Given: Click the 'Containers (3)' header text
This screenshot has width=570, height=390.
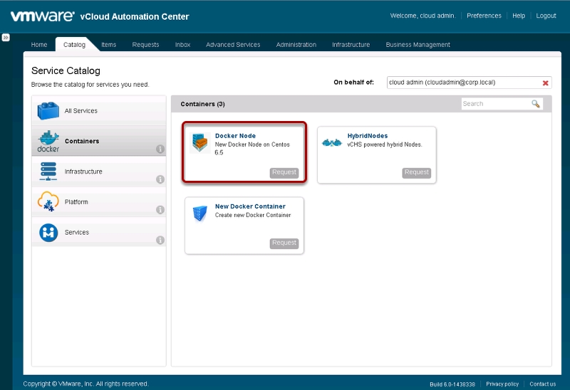Looking at the screenshot, I should pyautogui.click(x=202, y=104).
